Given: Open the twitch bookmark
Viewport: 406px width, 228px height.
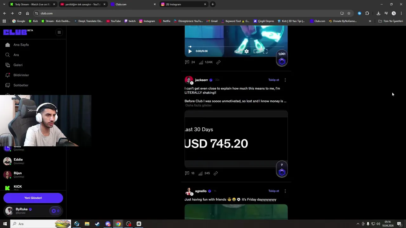Looking at the screenshot, I should pyautogui.click(x=130, y=21).
